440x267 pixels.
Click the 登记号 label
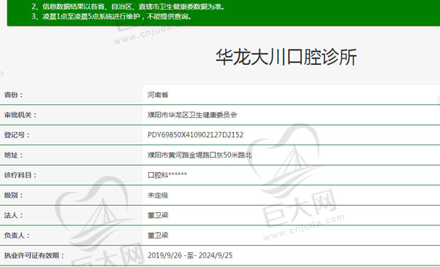click(17, 135)
